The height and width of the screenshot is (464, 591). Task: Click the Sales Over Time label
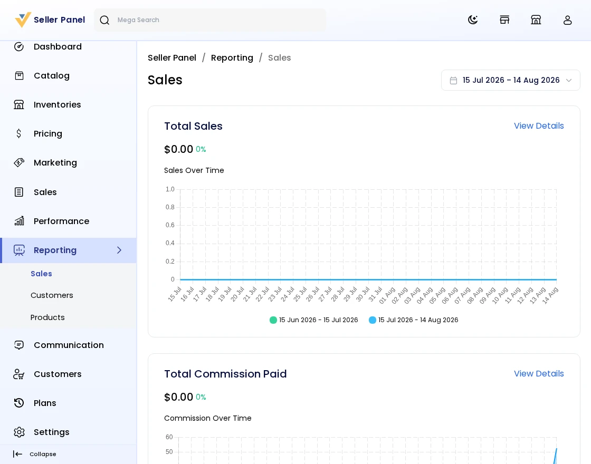pos(194,170)
